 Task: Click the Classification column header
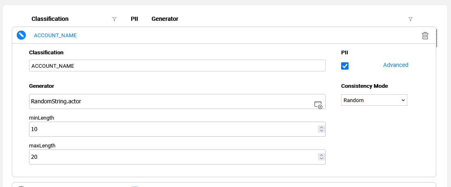point(50,19)
